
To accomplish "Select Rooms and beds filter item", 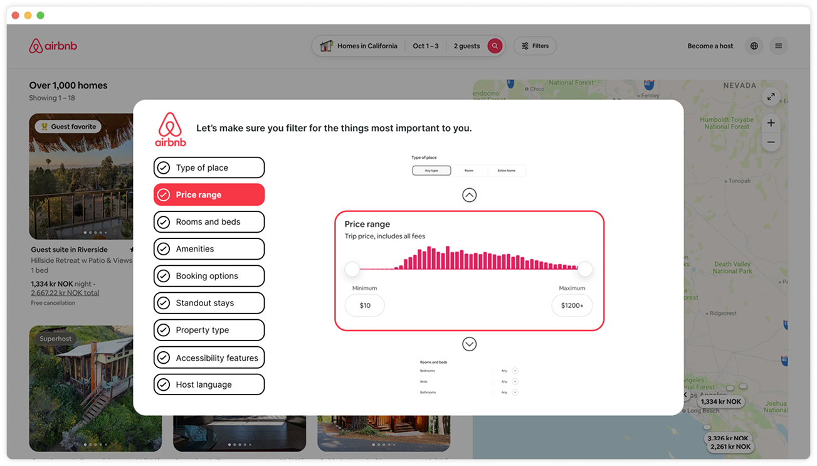I will click(x=209, y=221).
